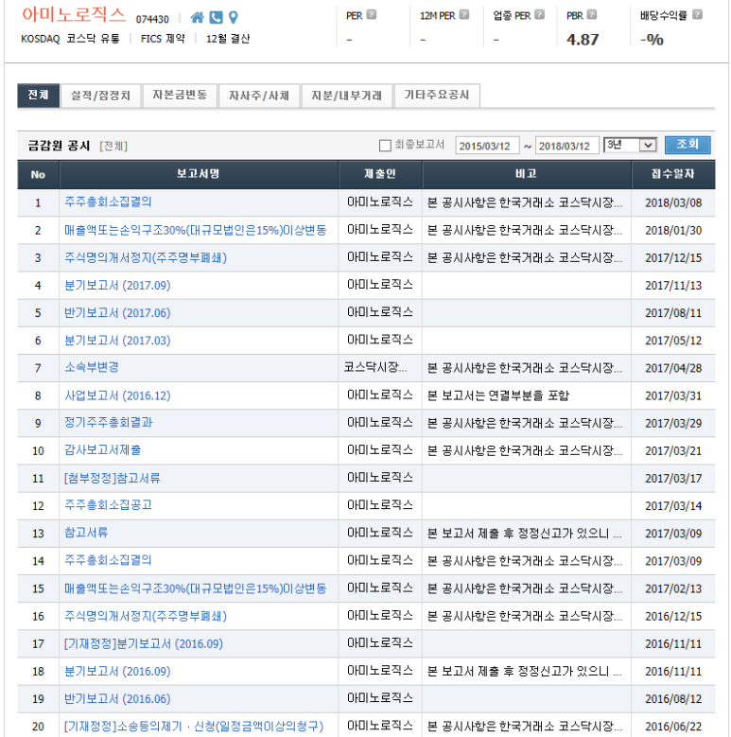Open the row 15 매출액또는손익구조30% report

pyautogui.click(x=195, y=588)
